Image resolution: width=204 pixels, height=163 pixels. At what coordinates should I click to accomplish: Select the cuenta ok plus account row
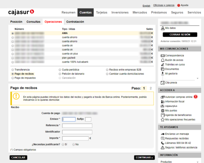pos(13,54)
